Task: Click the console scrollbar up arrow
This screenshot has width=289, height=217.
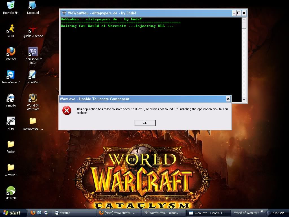Action: 244,20
